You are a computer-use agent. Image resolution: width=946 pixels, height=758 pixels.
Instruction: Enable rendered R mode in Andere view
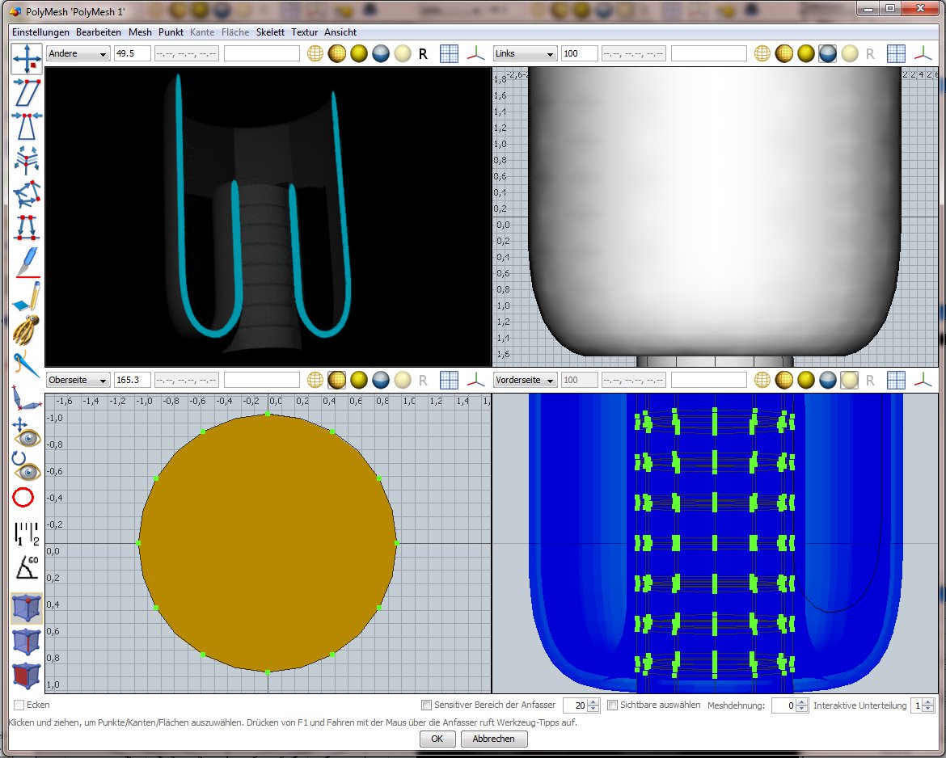tap(423, 54)
